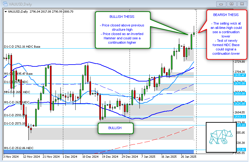Click the small green BULLISH label box
Image resolution: width=249 pixels, height=162 pixels.
pos(115,128)
